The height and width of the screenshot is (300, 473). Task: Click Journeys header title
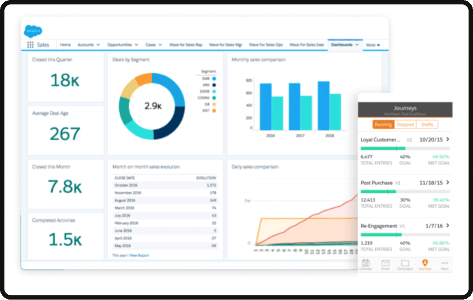tap(405, 108)
